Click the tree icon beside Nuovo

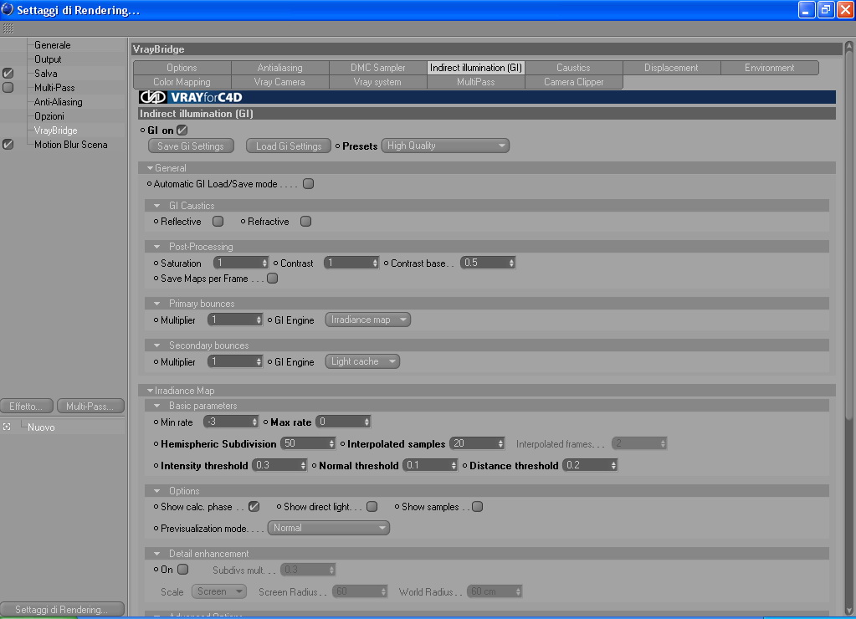tap(7, 427)
